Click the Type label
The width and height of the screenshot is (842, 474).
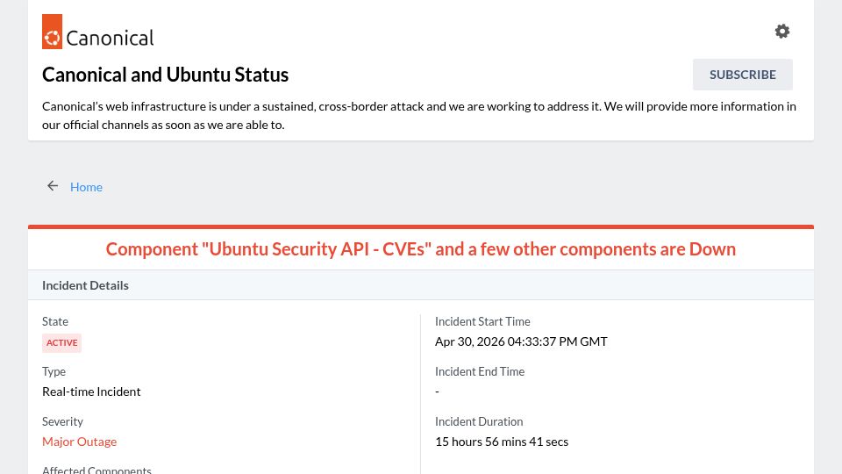[x=54, y=371]
